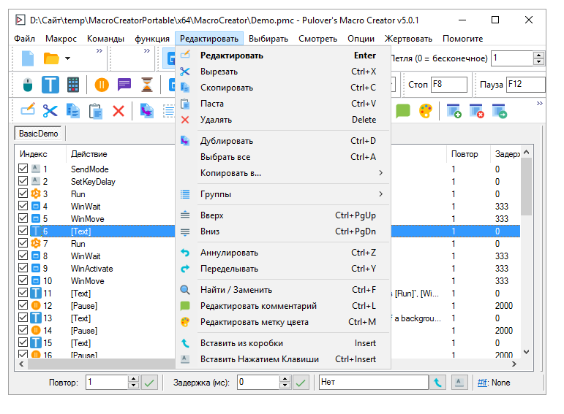Select Вырезать from the edit menu

282,72
